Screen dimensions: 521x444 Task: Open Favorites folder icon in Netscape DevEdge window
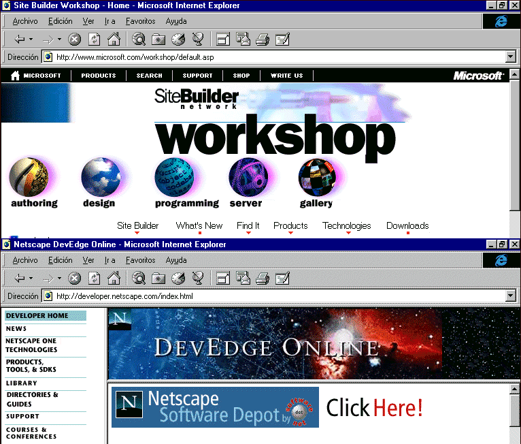tap(158, 278)
